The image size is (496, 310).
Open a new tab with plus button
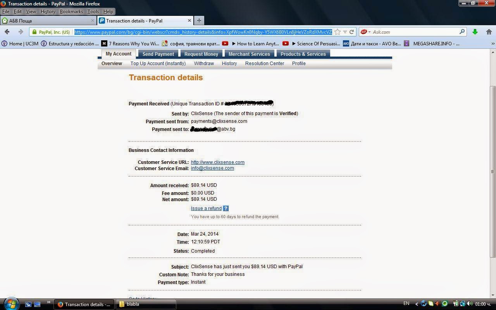(199, 21)
